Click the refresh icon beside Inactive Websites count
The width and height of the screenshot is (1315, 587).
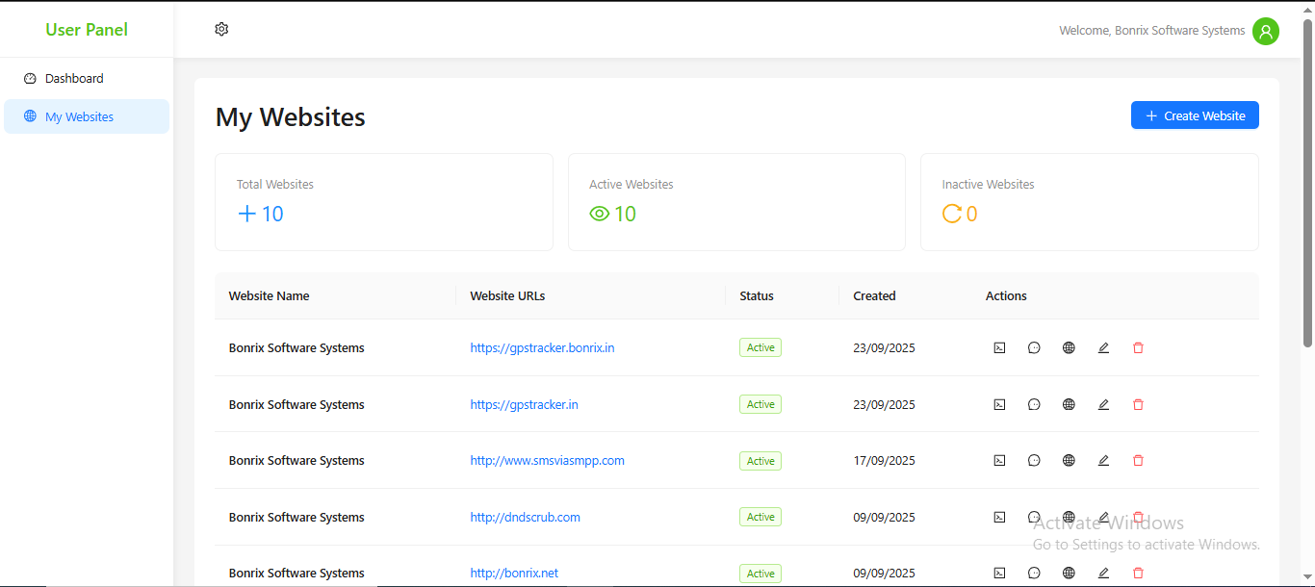pyautogui.click(x=952, y=214)
